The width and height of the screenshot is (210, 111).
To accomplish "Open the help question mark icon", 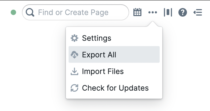I will tap(183, 12).
